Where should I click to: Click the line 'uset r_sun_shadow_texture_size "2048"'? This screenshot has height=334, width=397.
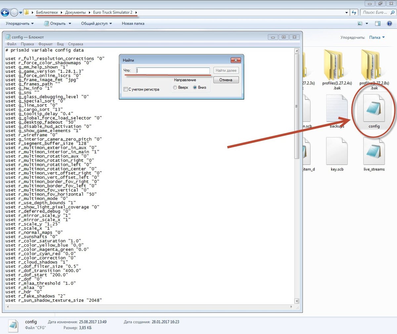coord(54,300)
